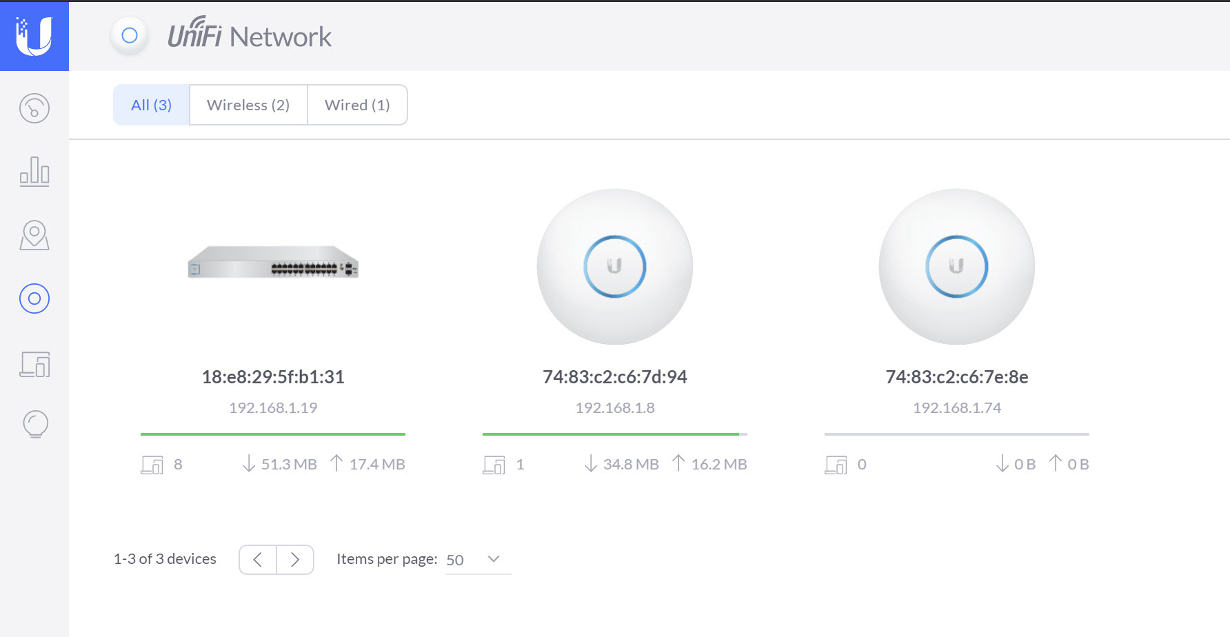Open the Dashboard from the sidebar
This screenshot has width=1230, height=637.
(34, 108)
